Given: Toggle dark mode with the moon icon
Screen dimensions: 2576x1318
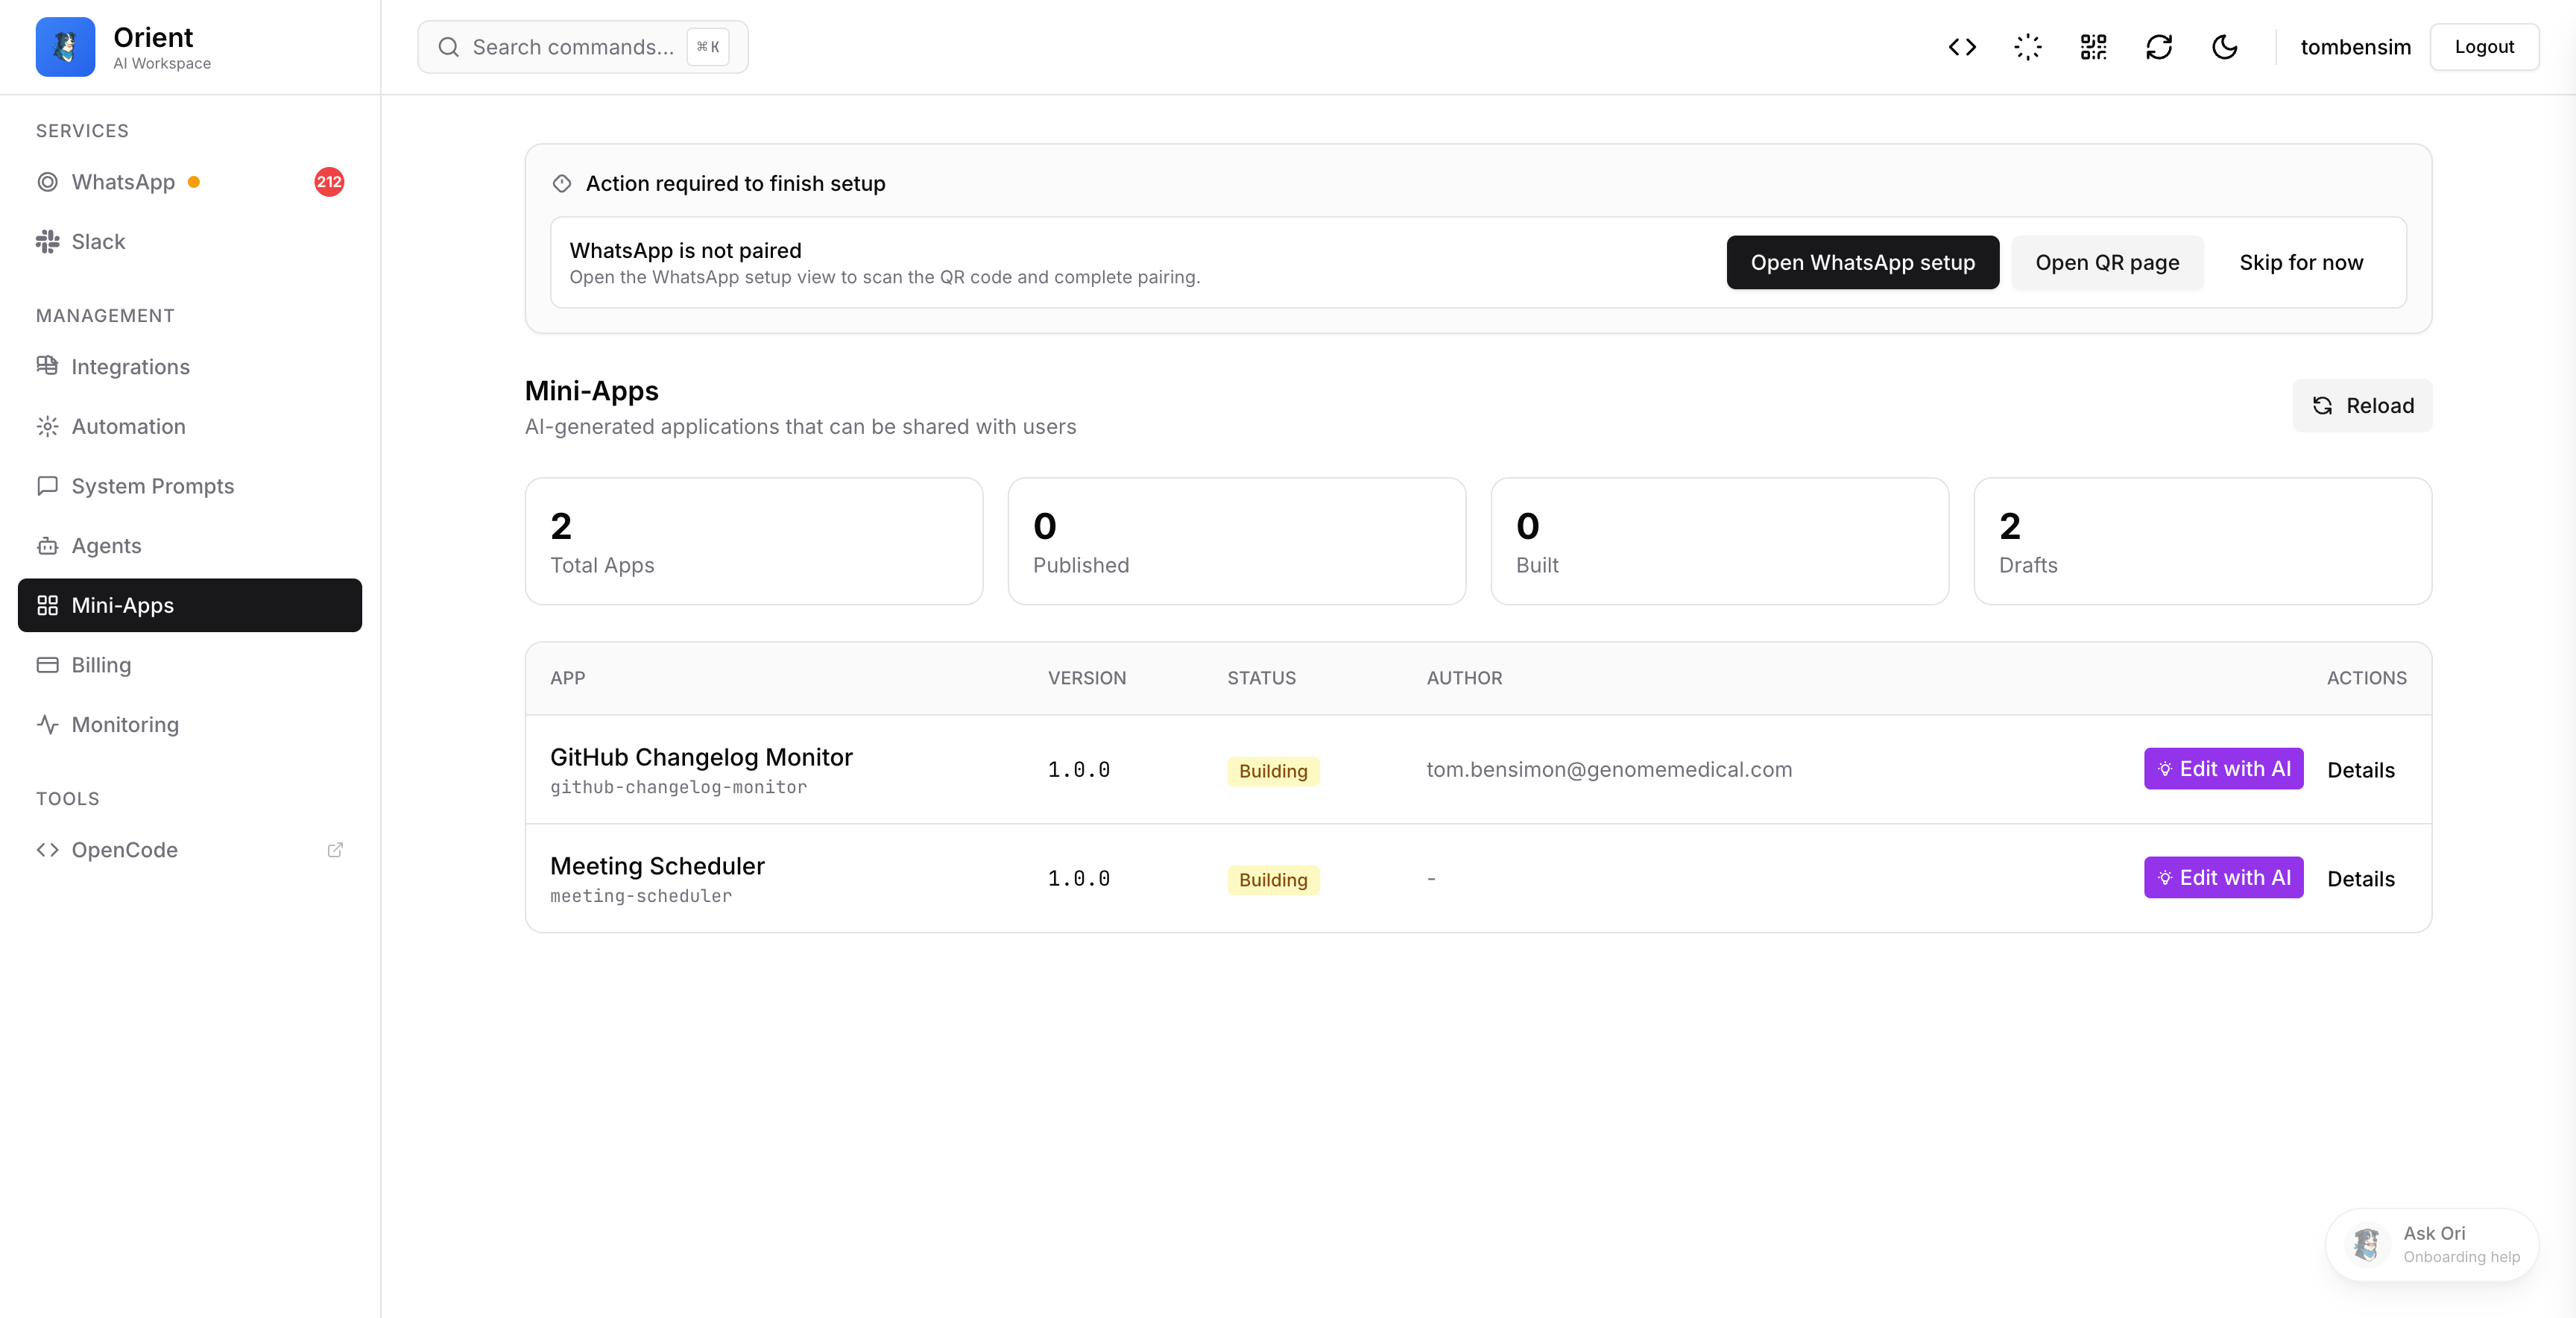Looking at the screenshot, I should [x=2224, y=46].
